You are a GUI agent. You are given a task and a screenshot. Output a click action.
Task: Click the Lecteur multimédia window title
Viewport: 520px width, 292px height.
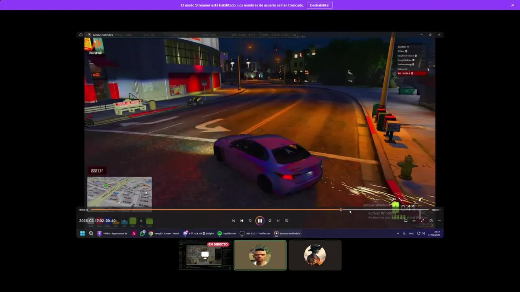(x=103, y=34)
